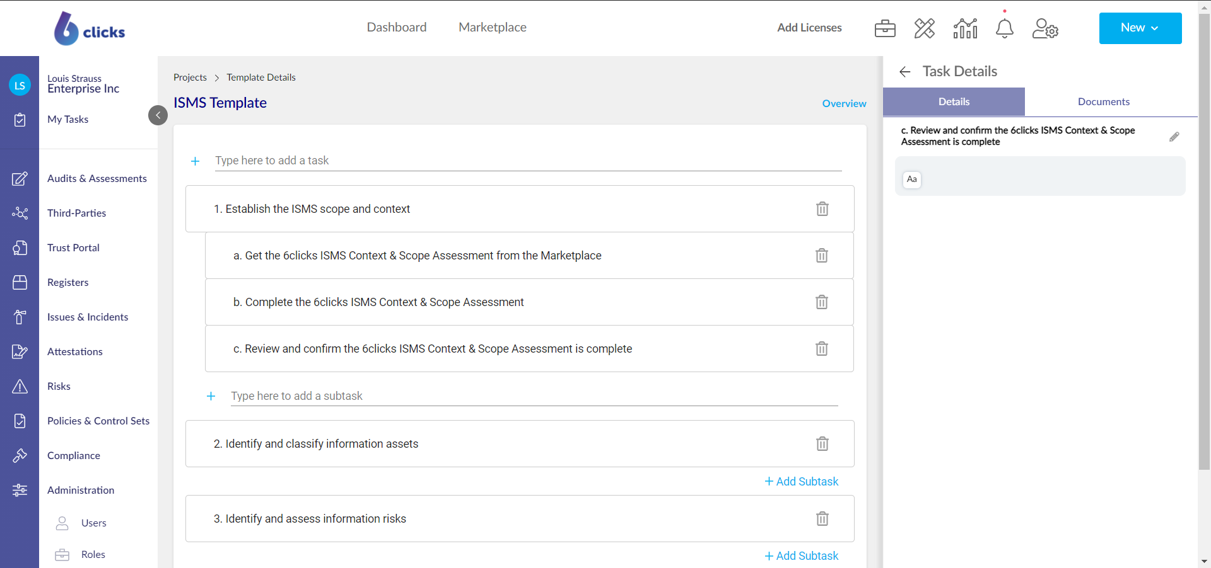Viewport: 1211px width, 568px height.
Task: Click the Audits & Assessments sidebar icon
Action: point(20,179)
